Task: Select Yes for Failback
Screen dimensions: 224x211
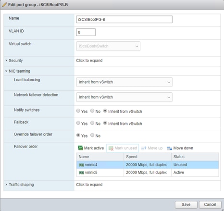Action: [78, 123]
